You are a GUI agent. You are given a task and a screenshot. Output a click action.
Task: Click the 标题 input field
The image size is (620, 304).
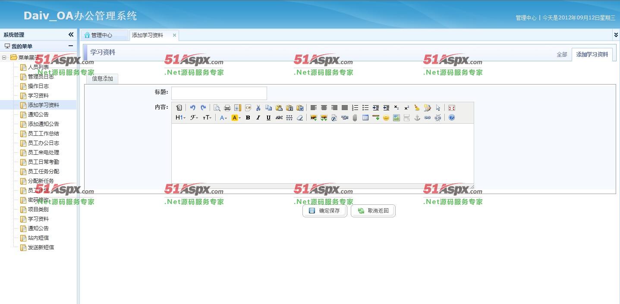(219, 93)
